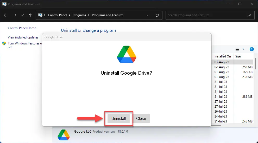Image resolution: width=258 pixels, height=143 pixels.
Task: Select the 01-Aug-23 row with 629 KB
Action: point(232,72)
